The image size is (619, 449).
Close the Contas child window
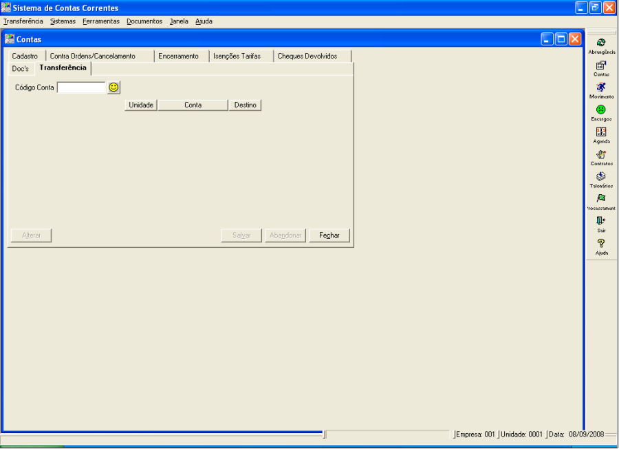pos(575,39)
